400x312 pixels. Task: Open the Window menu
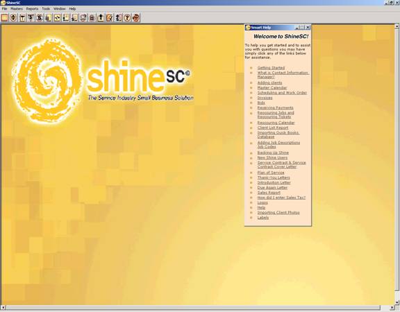click(x=60, y=8)
